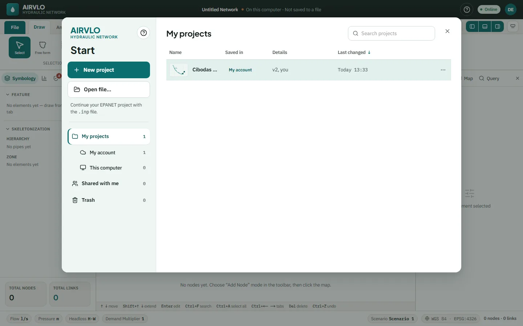523x326 pixels.
Task: Close the My projects dialog
Action: click(x=447, y=32)
